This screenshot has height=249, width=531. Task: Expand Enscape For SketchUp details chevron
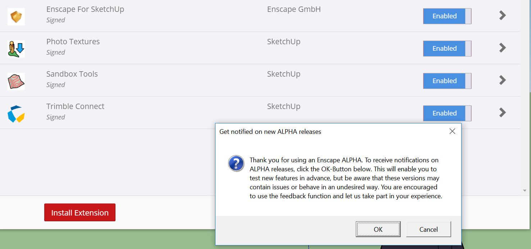pos(503,15)
